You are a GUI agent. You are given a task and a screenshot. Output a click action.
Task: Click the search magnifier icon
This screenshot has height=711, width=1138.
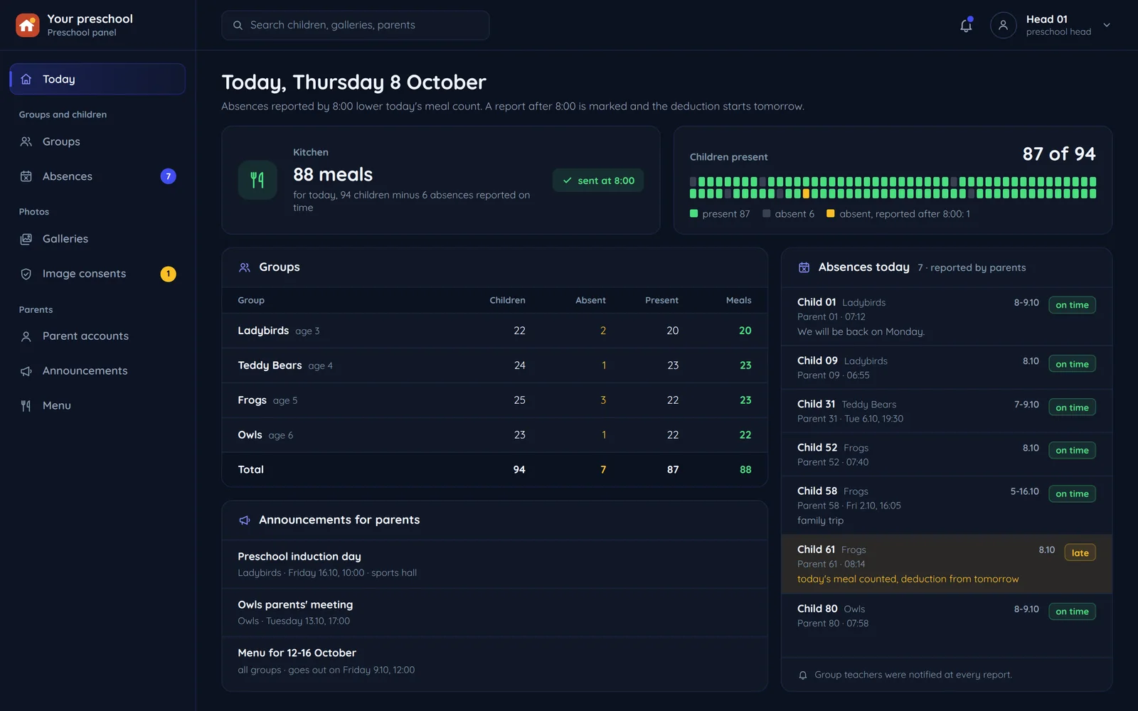238,25
